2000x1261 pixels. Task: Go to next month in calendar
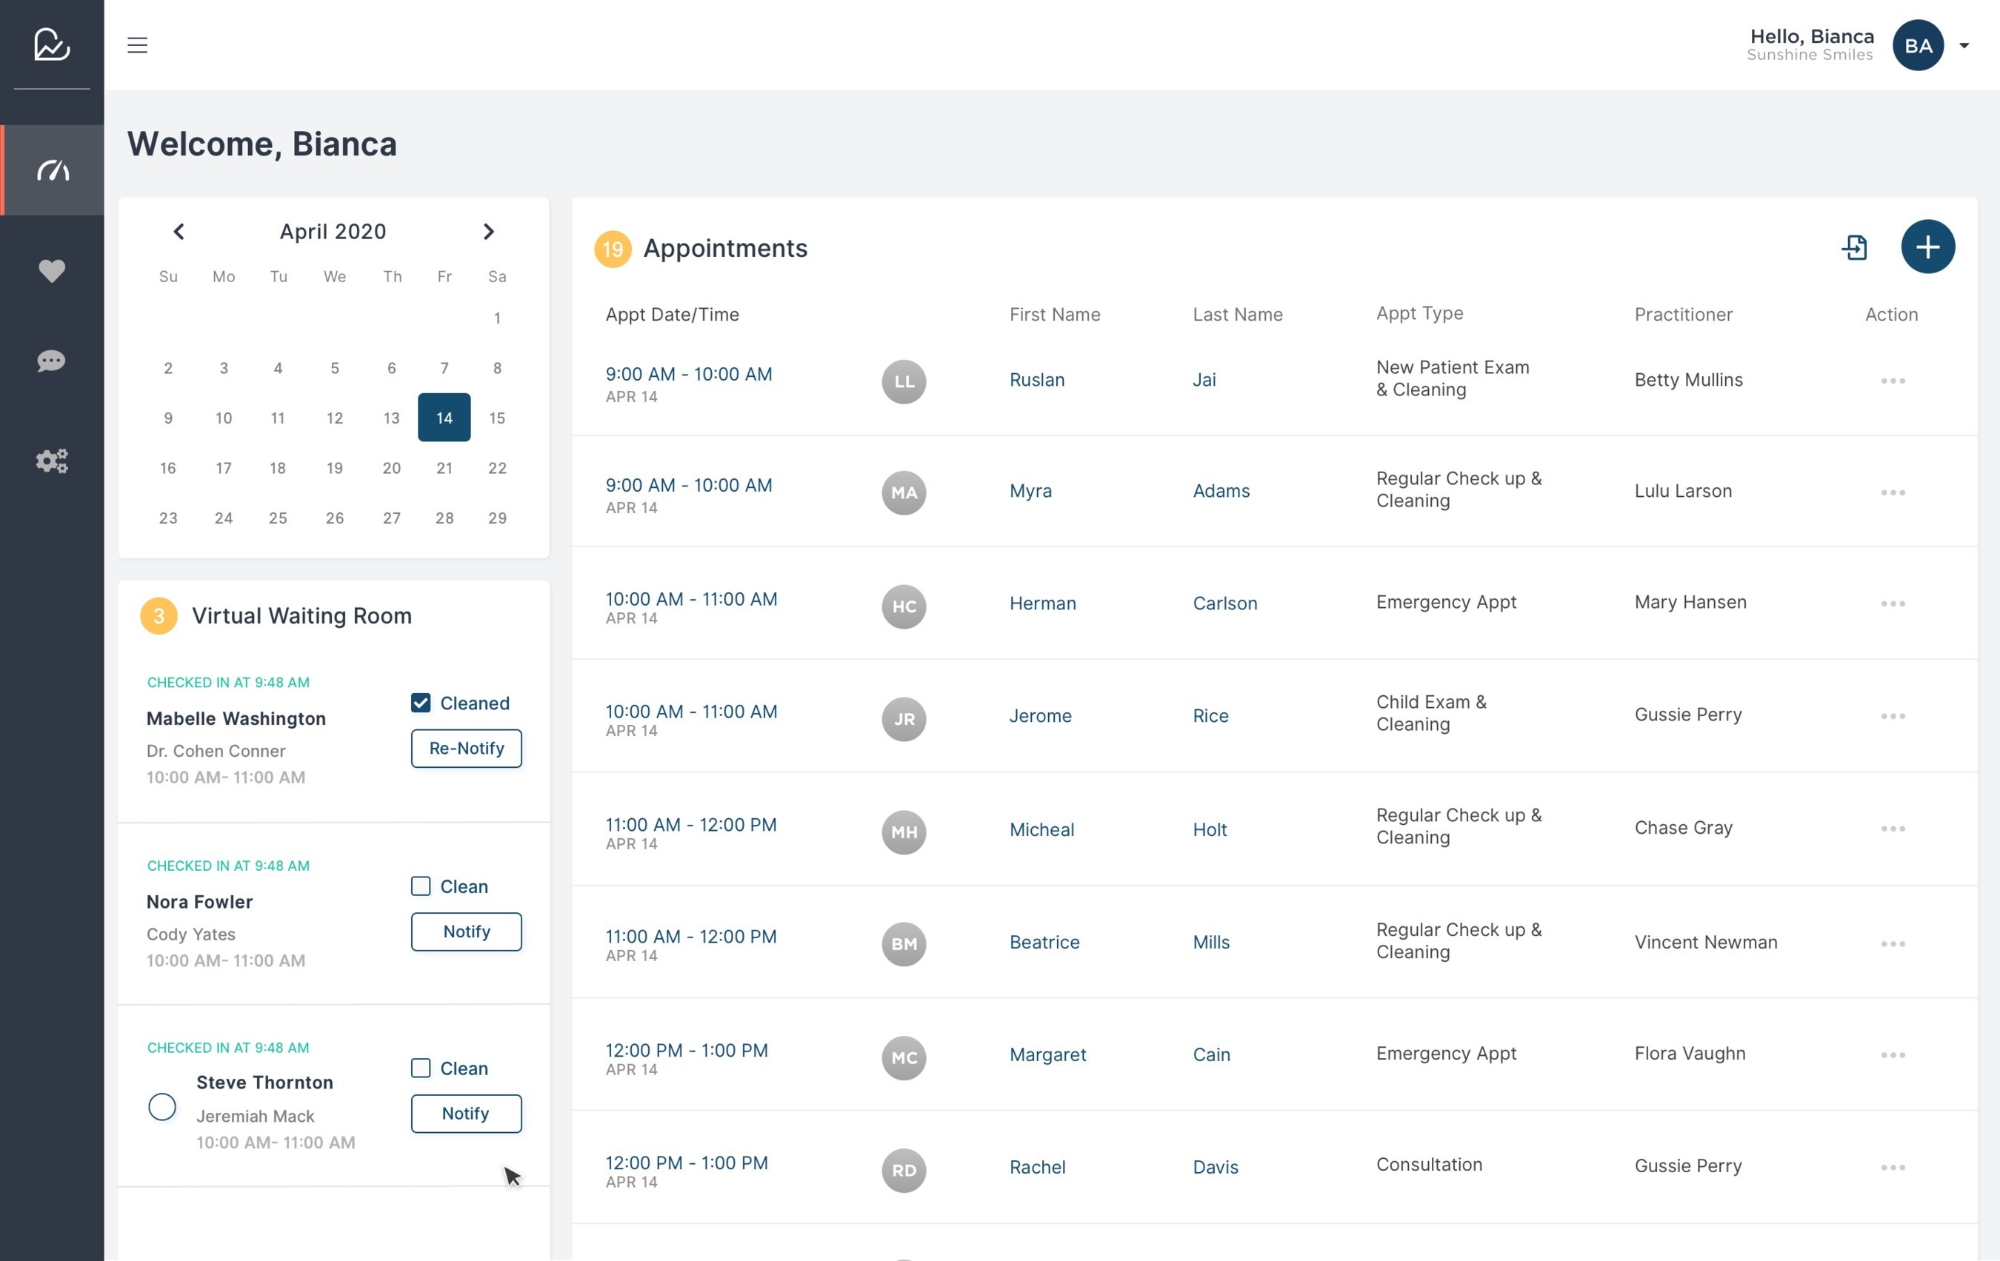point(488,232)
